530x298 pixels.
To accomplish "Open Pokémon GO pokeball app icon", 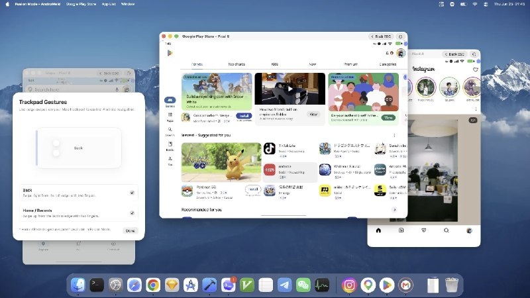I will pos(187,191).
